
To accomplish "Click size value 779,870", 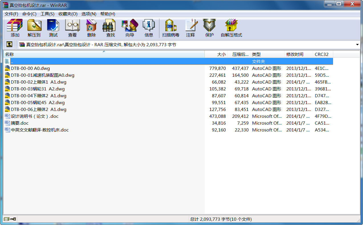I will click(x=217, y=68).
